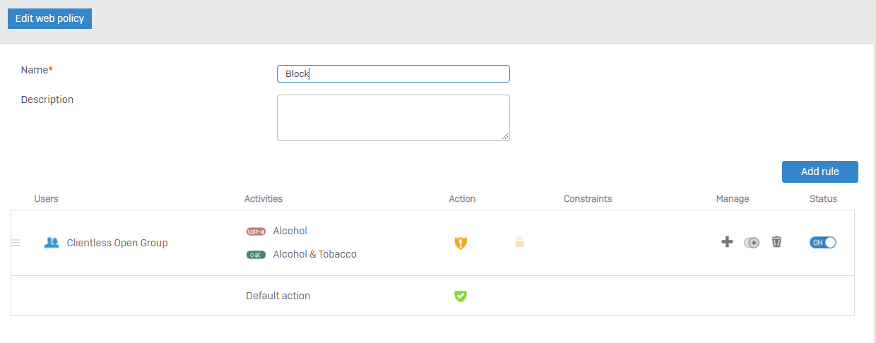
Task: Click the Alcohol activity entry
Action: (x=290, y=231)
